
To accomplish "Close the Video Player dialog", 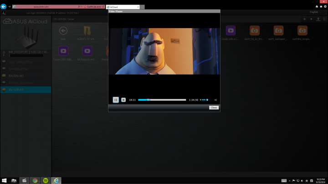I will click(214, 108).
